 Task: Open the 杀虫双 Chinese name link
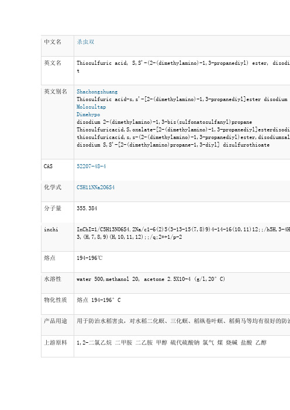click(x=85, y=42)
